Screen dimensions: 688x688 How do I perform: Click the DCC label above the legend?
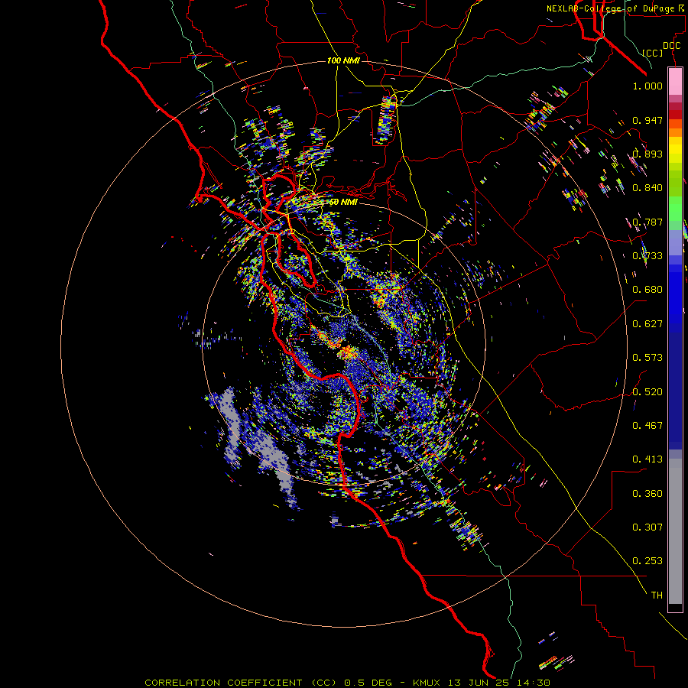coord(671,46)
